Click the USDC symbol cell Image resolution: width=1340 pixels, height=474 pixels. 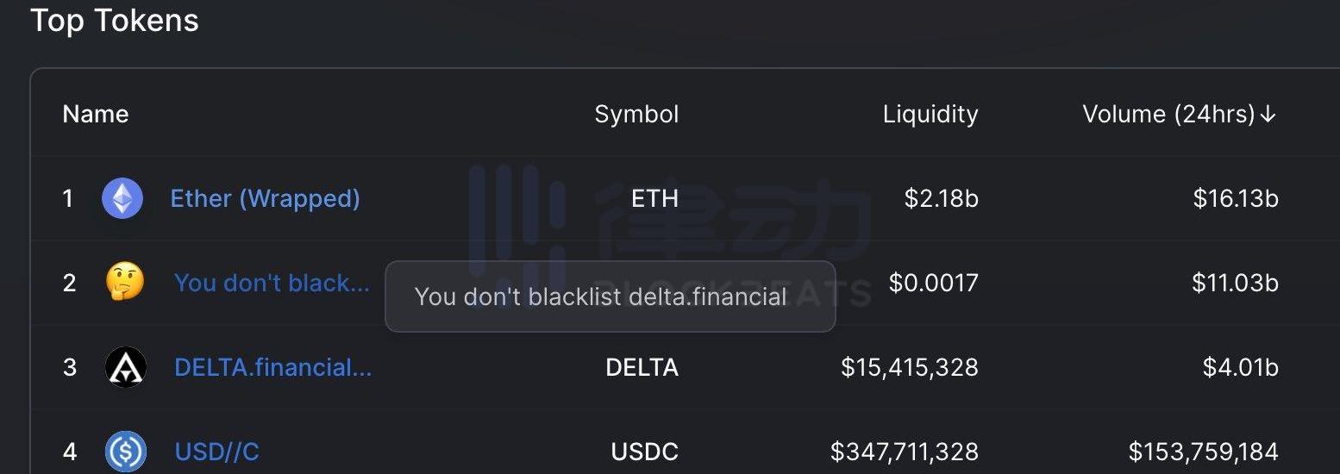tap(643, 451)
